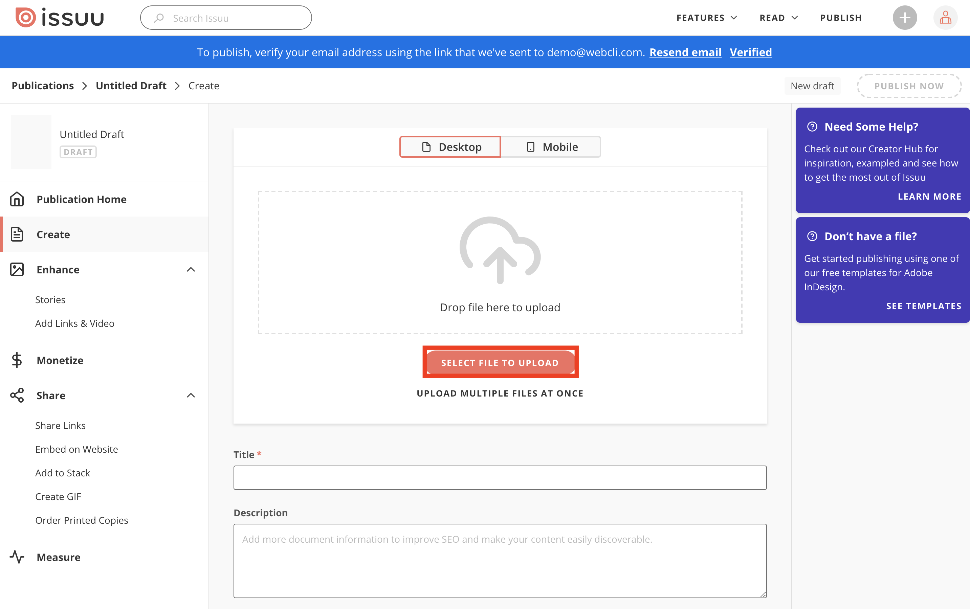970x609 pixels.
Task: Click the Share nodes icon in sidebar
Action: click(x=17, y=395)
